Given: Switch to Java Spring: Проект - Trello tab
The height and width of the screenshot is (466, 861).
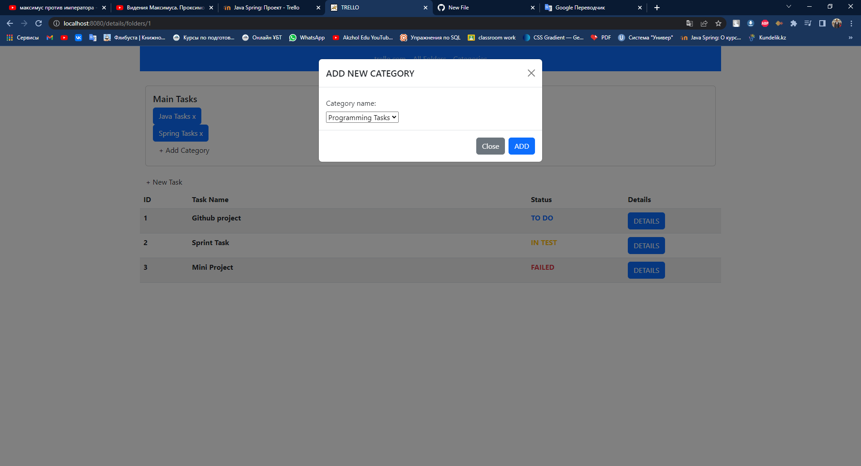Looking at the screenshot, I should click(271, 8).
